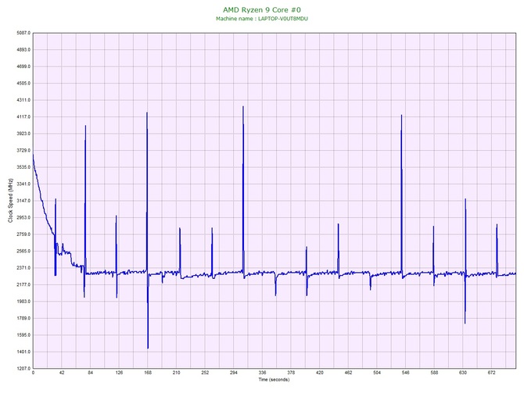Click the 4117.0 tick label on the vertical axis
The width and height of the screenshot is (524, 393).
[x=21, y=117]
